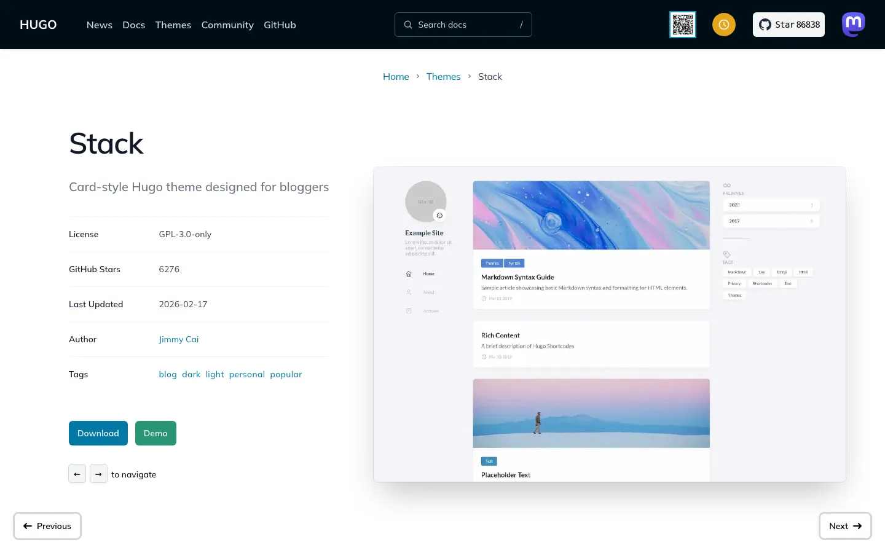Open the Community menu item

coord(227,25)
